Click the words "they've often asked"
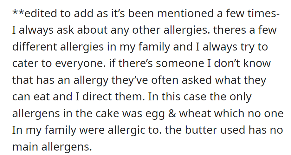Screen dimensions: 291x155 point(161,80)
